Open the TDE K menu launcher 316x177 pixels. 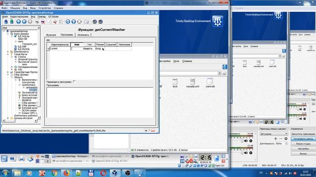click(4, 159)
